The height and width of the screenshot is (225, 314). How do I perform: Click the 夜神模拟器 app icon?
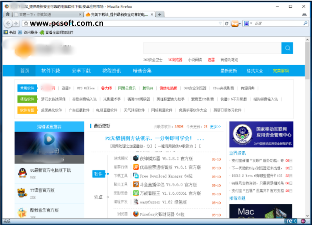click(136, 158)
